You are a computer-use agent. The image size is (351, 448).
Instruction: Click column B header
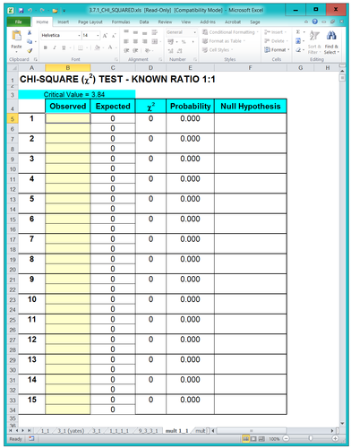point(68,68)
